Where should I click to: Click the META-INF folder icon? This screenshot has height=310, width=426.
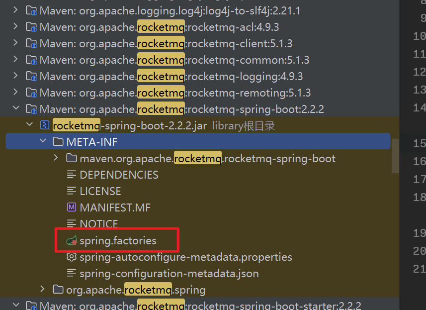tap(57, 142)
